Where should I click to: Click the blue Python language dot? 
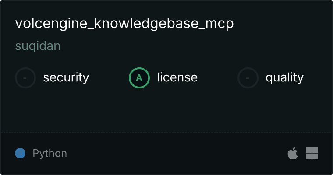(x=20, y=153)
